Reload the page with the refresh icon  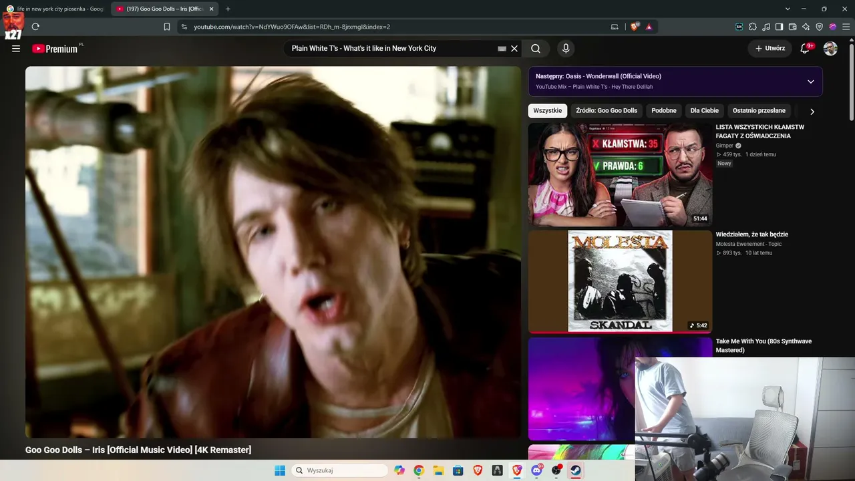coord(35,27)
